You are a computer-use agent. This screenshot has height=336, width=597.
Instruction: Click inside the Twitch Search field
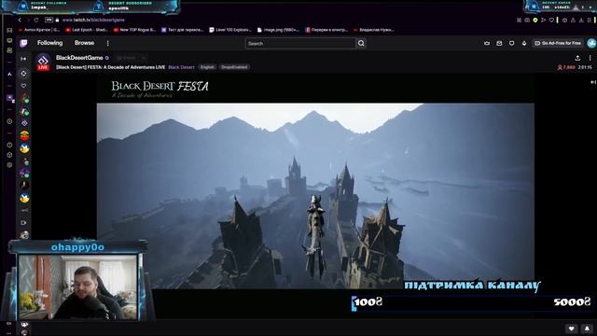(300, 44)
